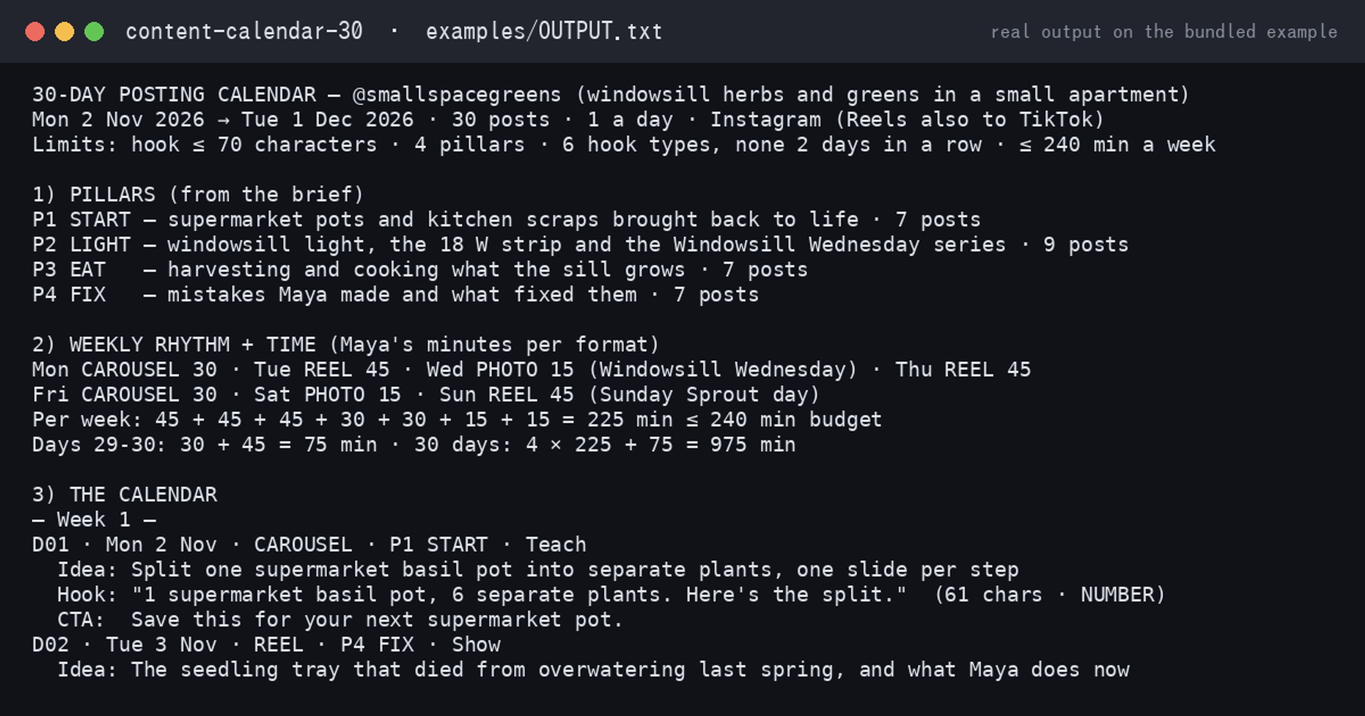The height and width of the screenshot is (716, 1365).
Task: Click the P2 LIGHT pillar line
Action: click(580, 245)
